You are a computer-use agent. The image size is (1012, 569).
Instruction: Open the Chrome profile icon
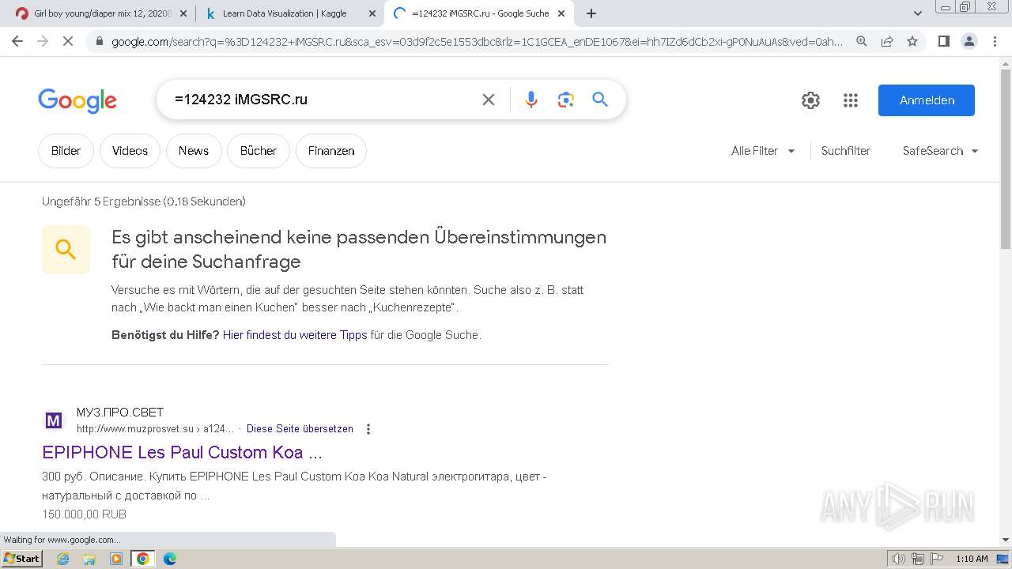click(969, 41)
